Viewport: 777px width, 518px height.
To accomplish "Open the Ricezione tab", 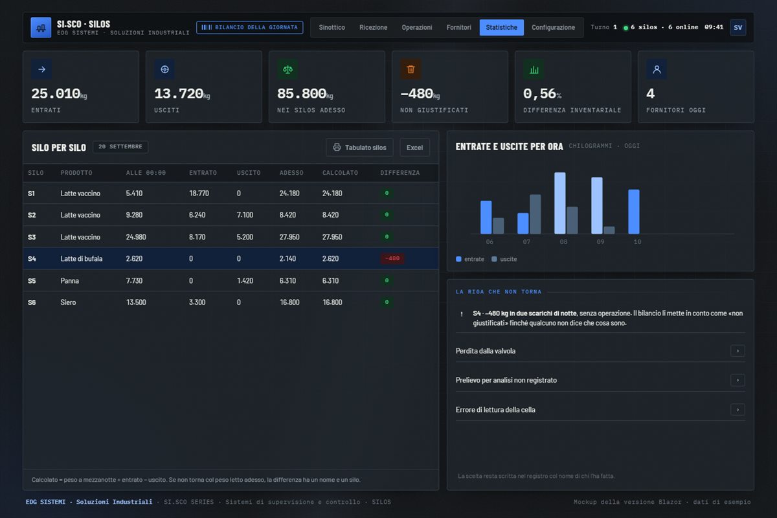I will tap(374, 28).
